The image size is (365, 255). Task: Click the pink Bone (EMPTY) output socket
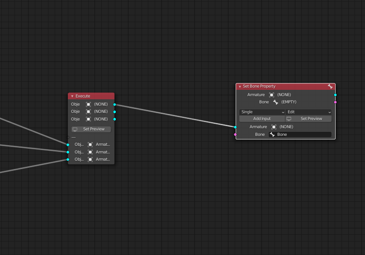335,102
